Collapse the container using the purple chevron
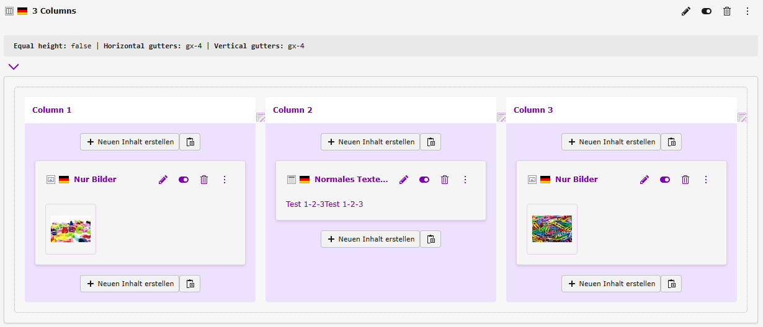Image resolution: width=763 pixels, height=327 pixels. tap(14, 67)
